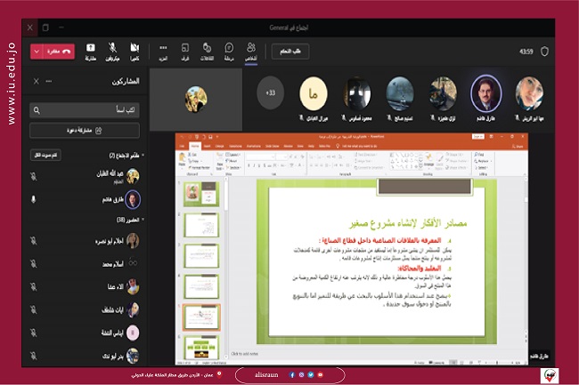Show the +33 overflow participants

tap(271, 92)
